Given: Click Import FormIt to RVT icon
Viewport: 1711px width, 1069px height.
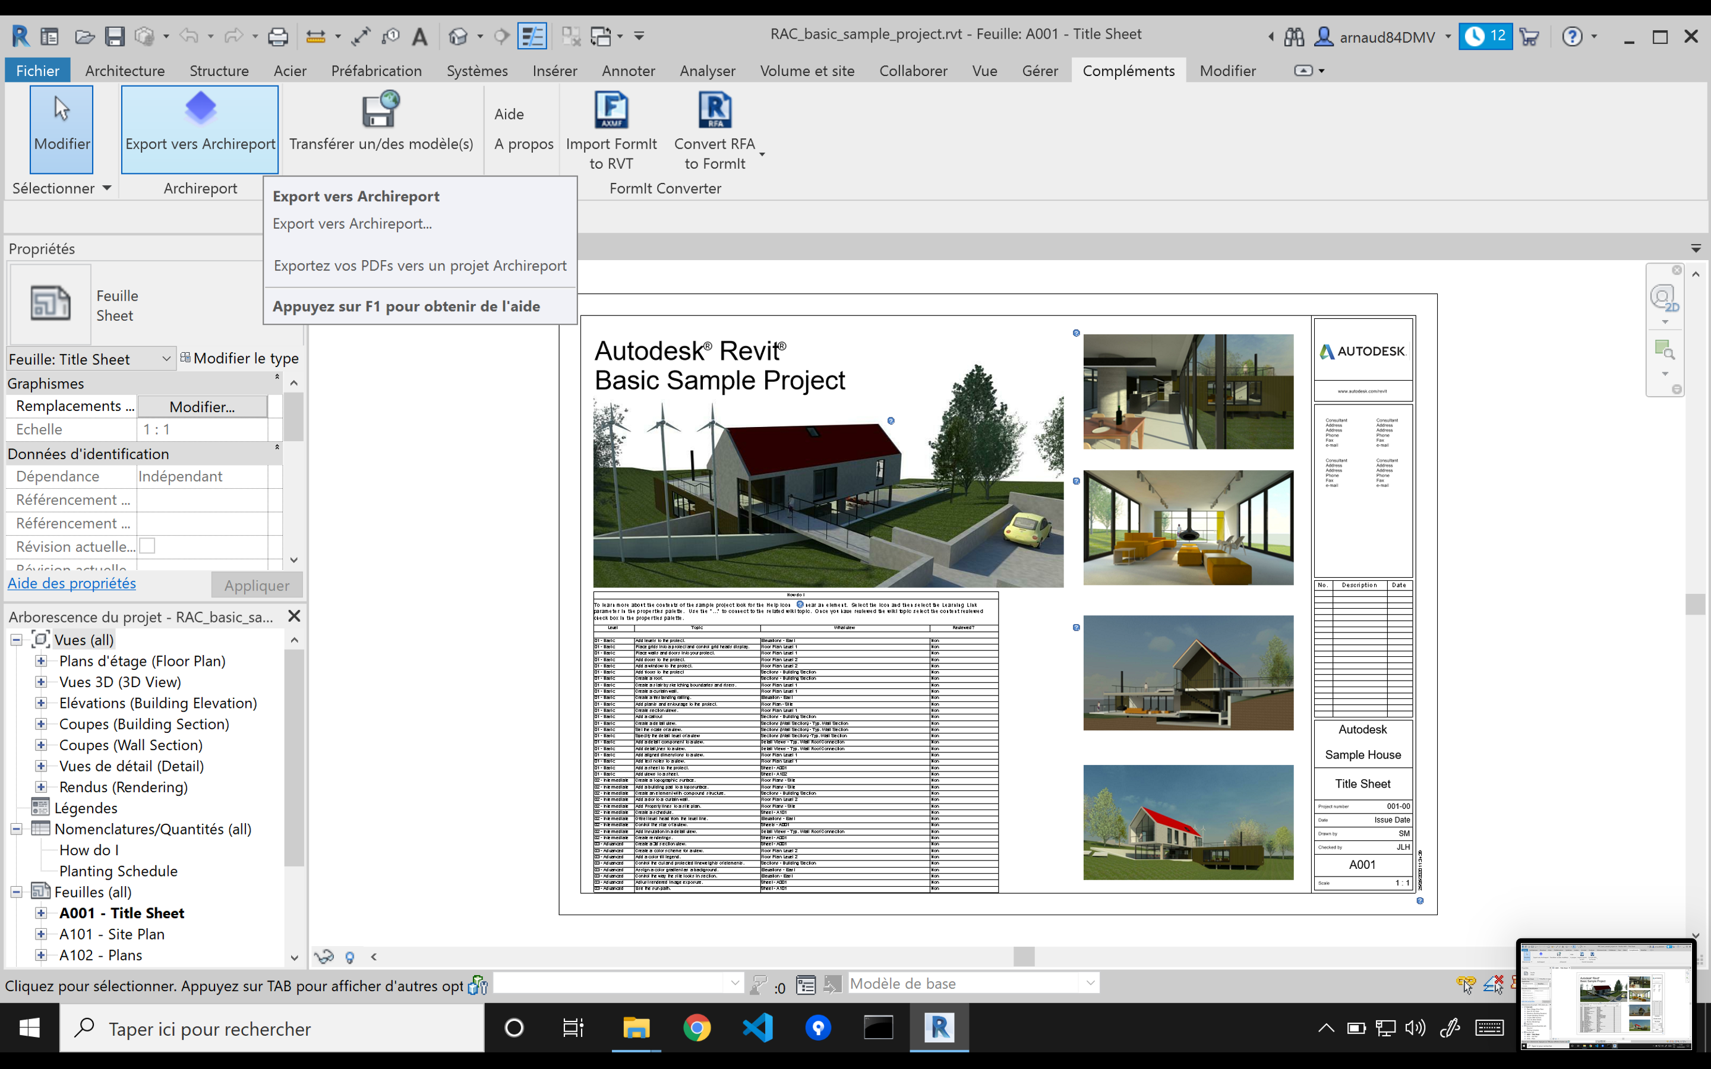Looking at the screenshot, I should click(x=611, y=110).
